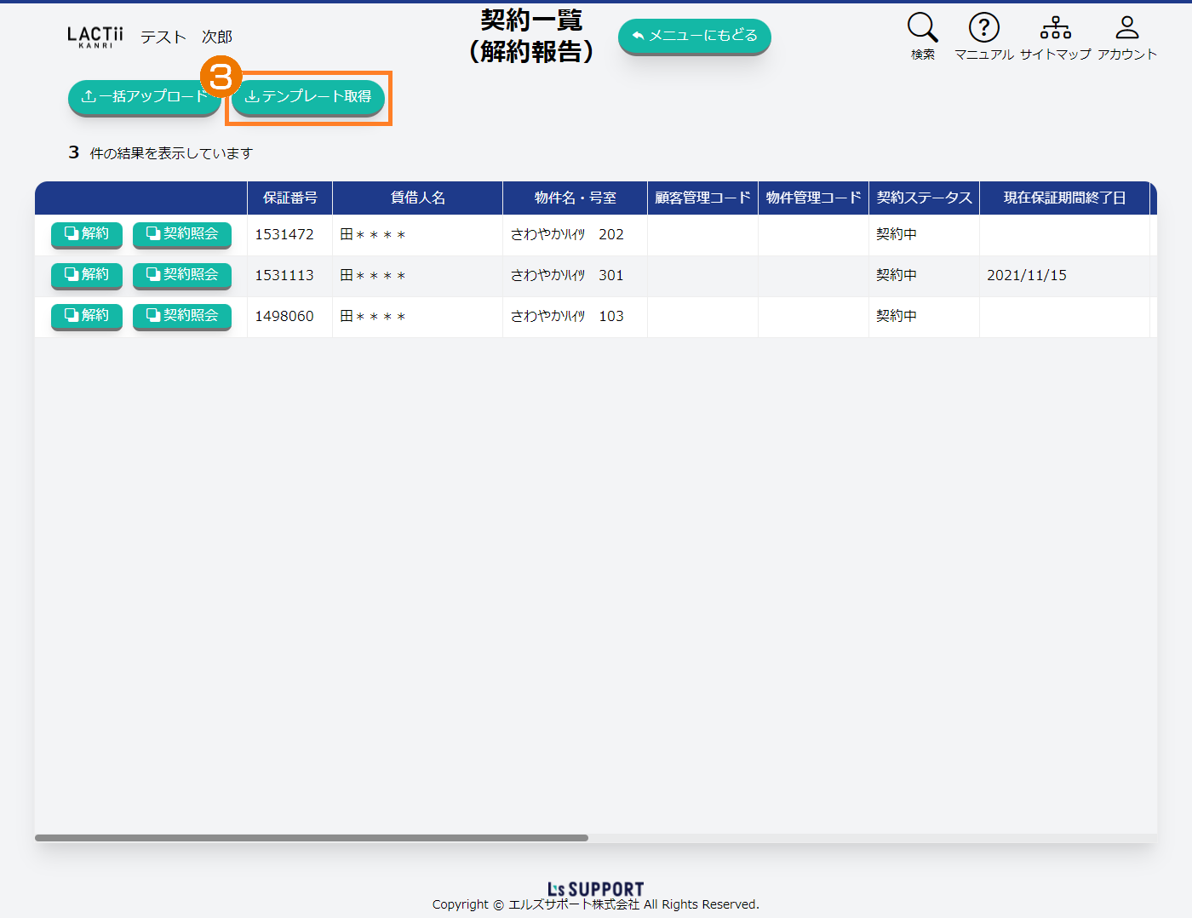This screenshot has height=918, width=1192.
Task: Click the bulk upload button
Action: pyautogui.click(x=143, y=97)
